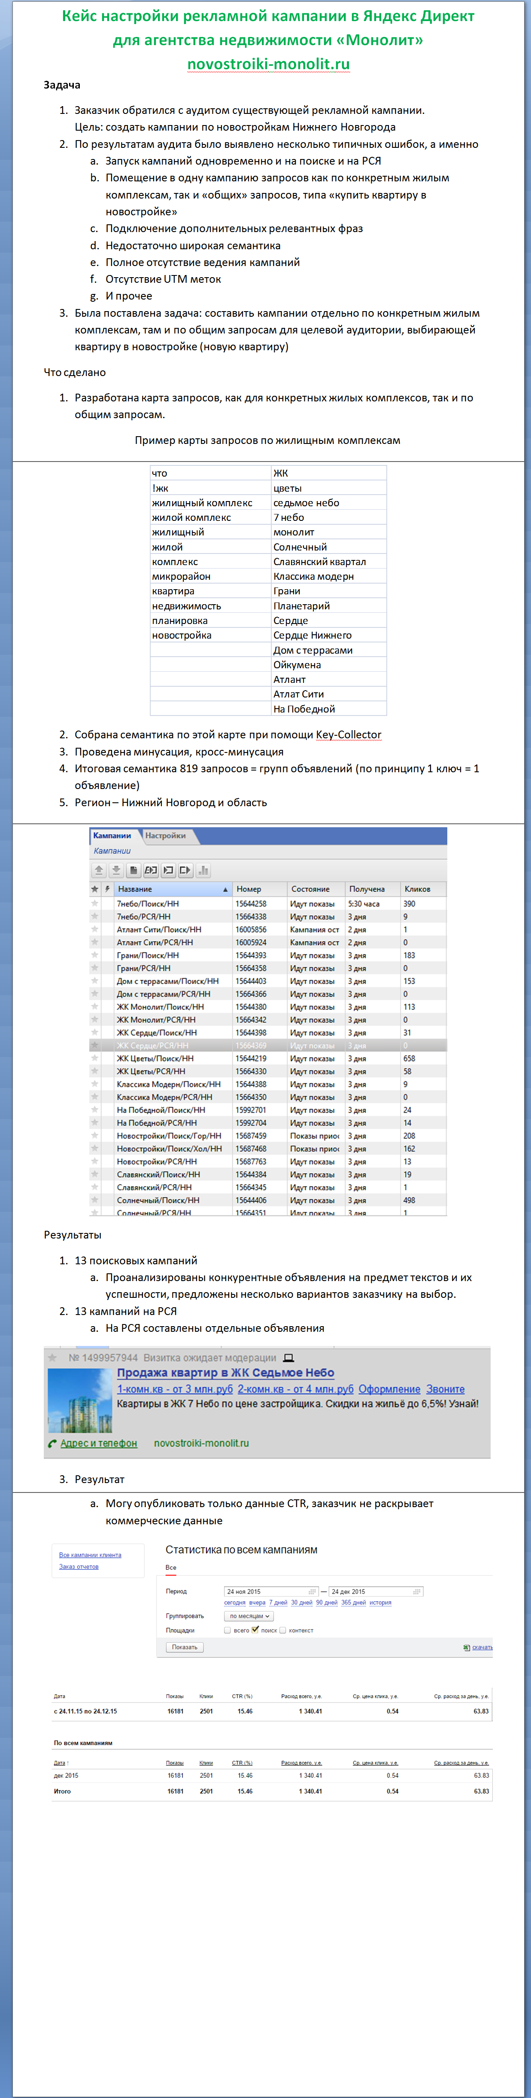531x2098 pixels.
Task: Click the green phone icon beside 'Адрес и телефон'
Action: pyautogui.click(x=53, y=1444)
